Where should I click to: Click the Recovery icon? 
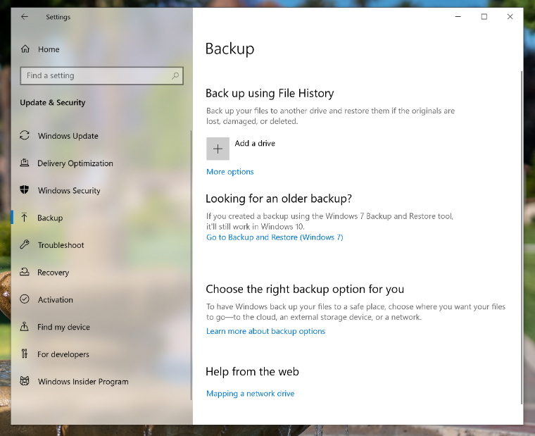pyautogui.click(x=25, y=272)
